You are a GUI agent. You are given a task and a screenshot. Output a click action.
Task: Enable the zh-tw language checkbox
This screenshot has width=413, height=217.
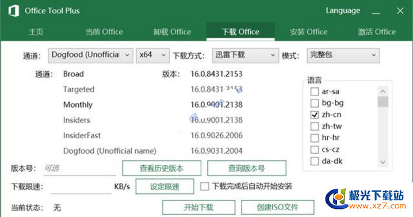tap(315, 126)
